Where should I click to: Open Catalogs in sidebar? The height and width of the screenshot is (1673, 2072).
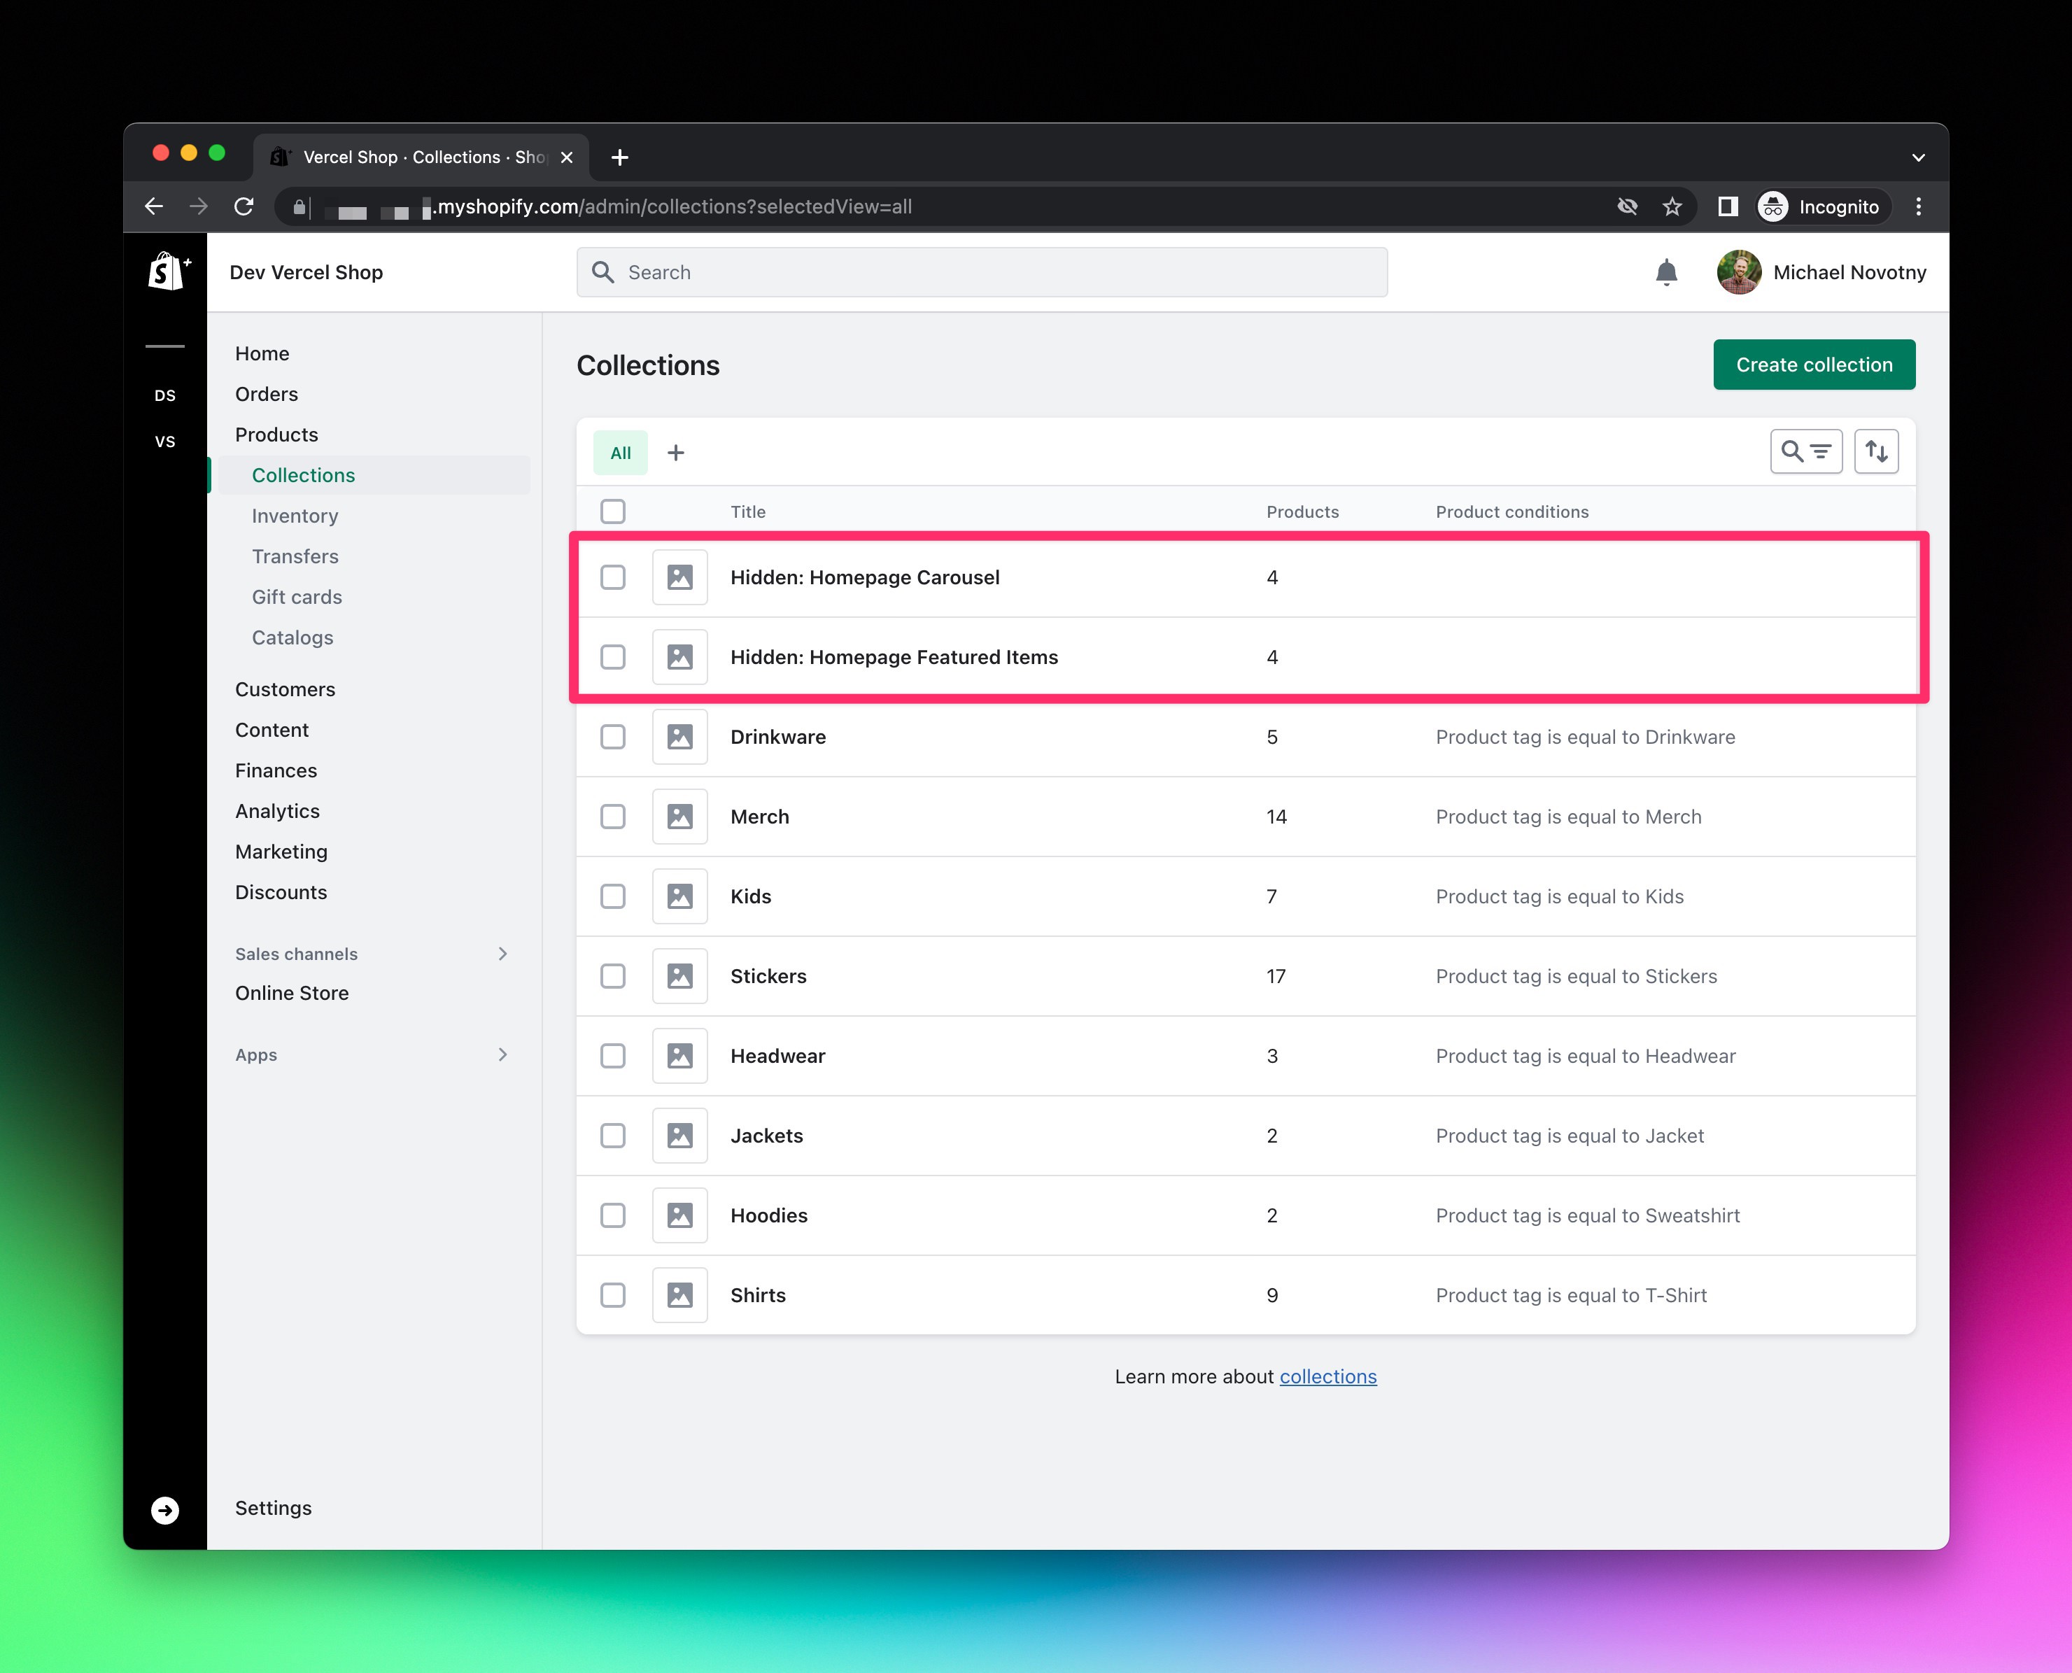coord(292,638)
